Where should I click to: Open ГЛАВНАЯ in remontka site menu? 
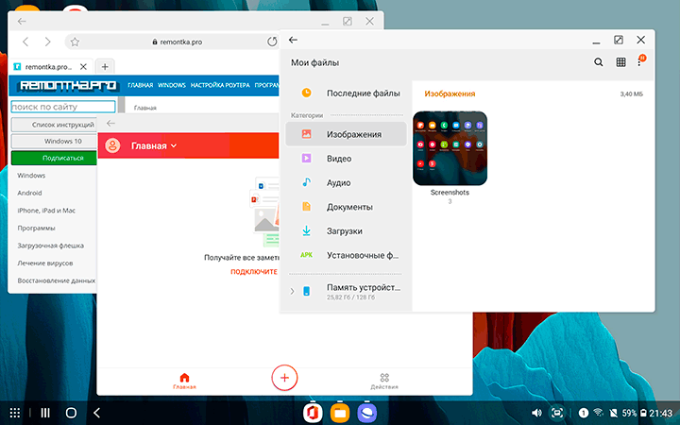tap(140, 85)
